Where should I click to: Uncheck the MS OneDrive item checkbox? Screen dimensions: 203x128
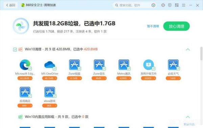point(55,69)
